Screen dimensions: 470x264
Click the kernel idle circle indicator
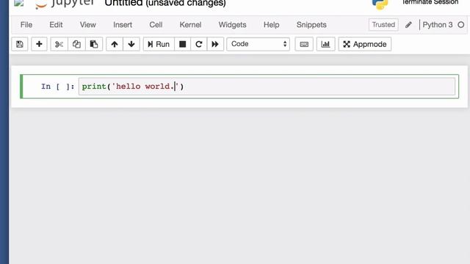(x=461, y=25)
